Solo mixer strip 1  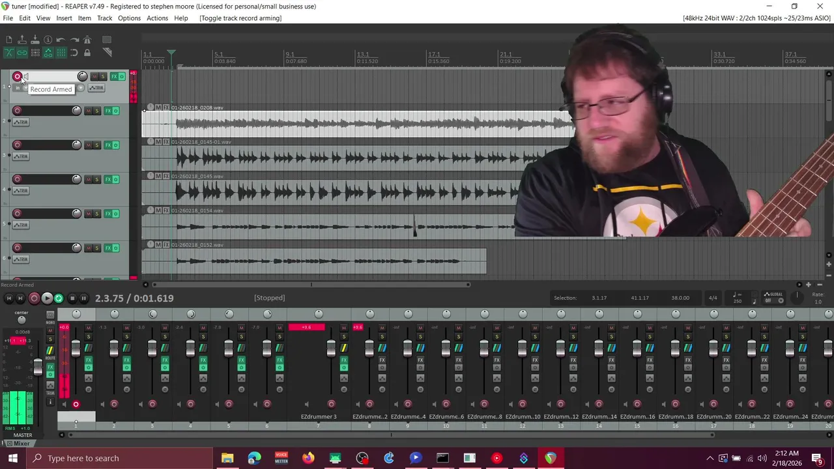click(x=89, y=337)
